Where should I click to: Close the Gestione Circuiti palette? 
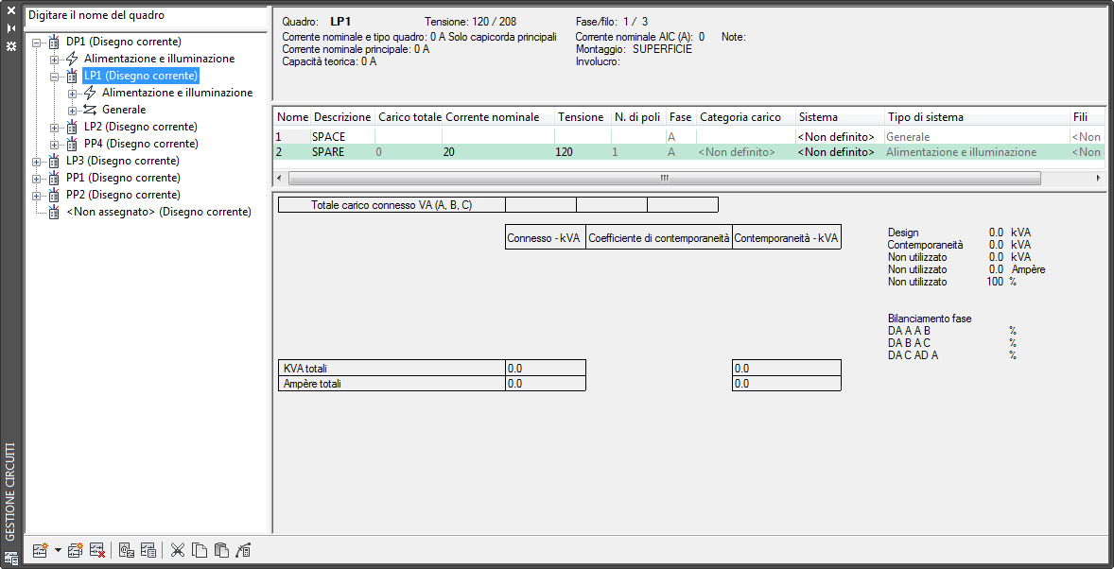coord(10,10)
